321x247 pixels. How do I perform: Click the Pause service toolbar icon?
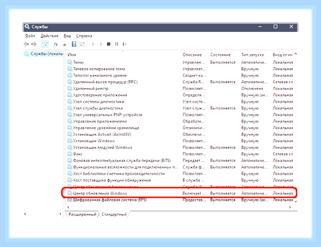pos(116,44)
